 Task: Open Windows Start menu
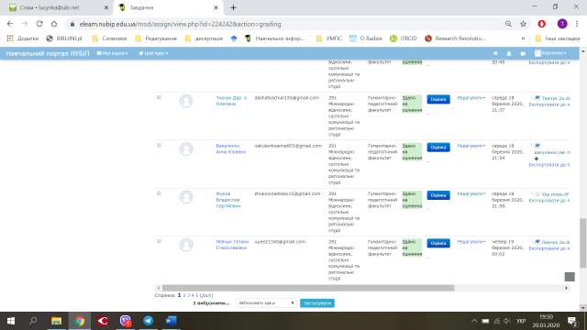pos(11,321)
